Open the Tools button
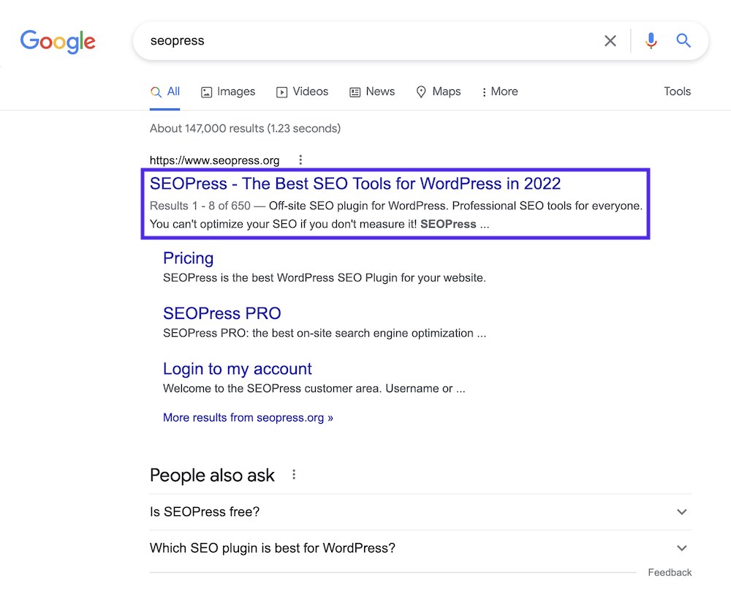 pos(677,91)
